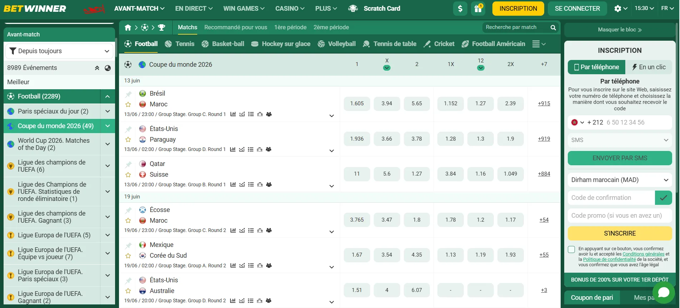Screen dimensions: 680x308
Task: Click the phone number input field
Action: 638,122
